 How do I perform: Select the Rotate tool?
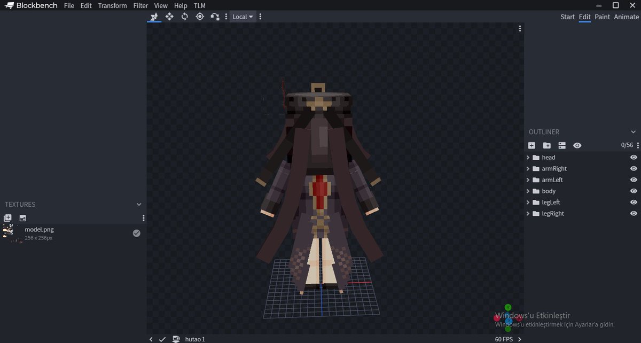(x=184, y=17)
